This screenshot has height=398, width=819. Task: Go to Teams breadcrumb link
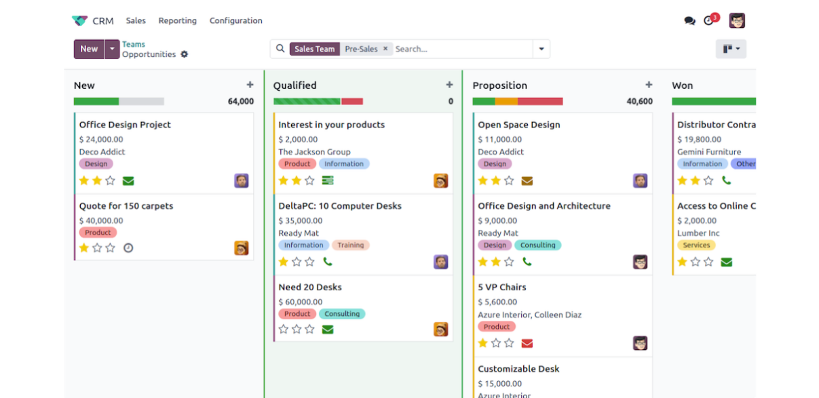pyautogui.click(x=134, y=44)
